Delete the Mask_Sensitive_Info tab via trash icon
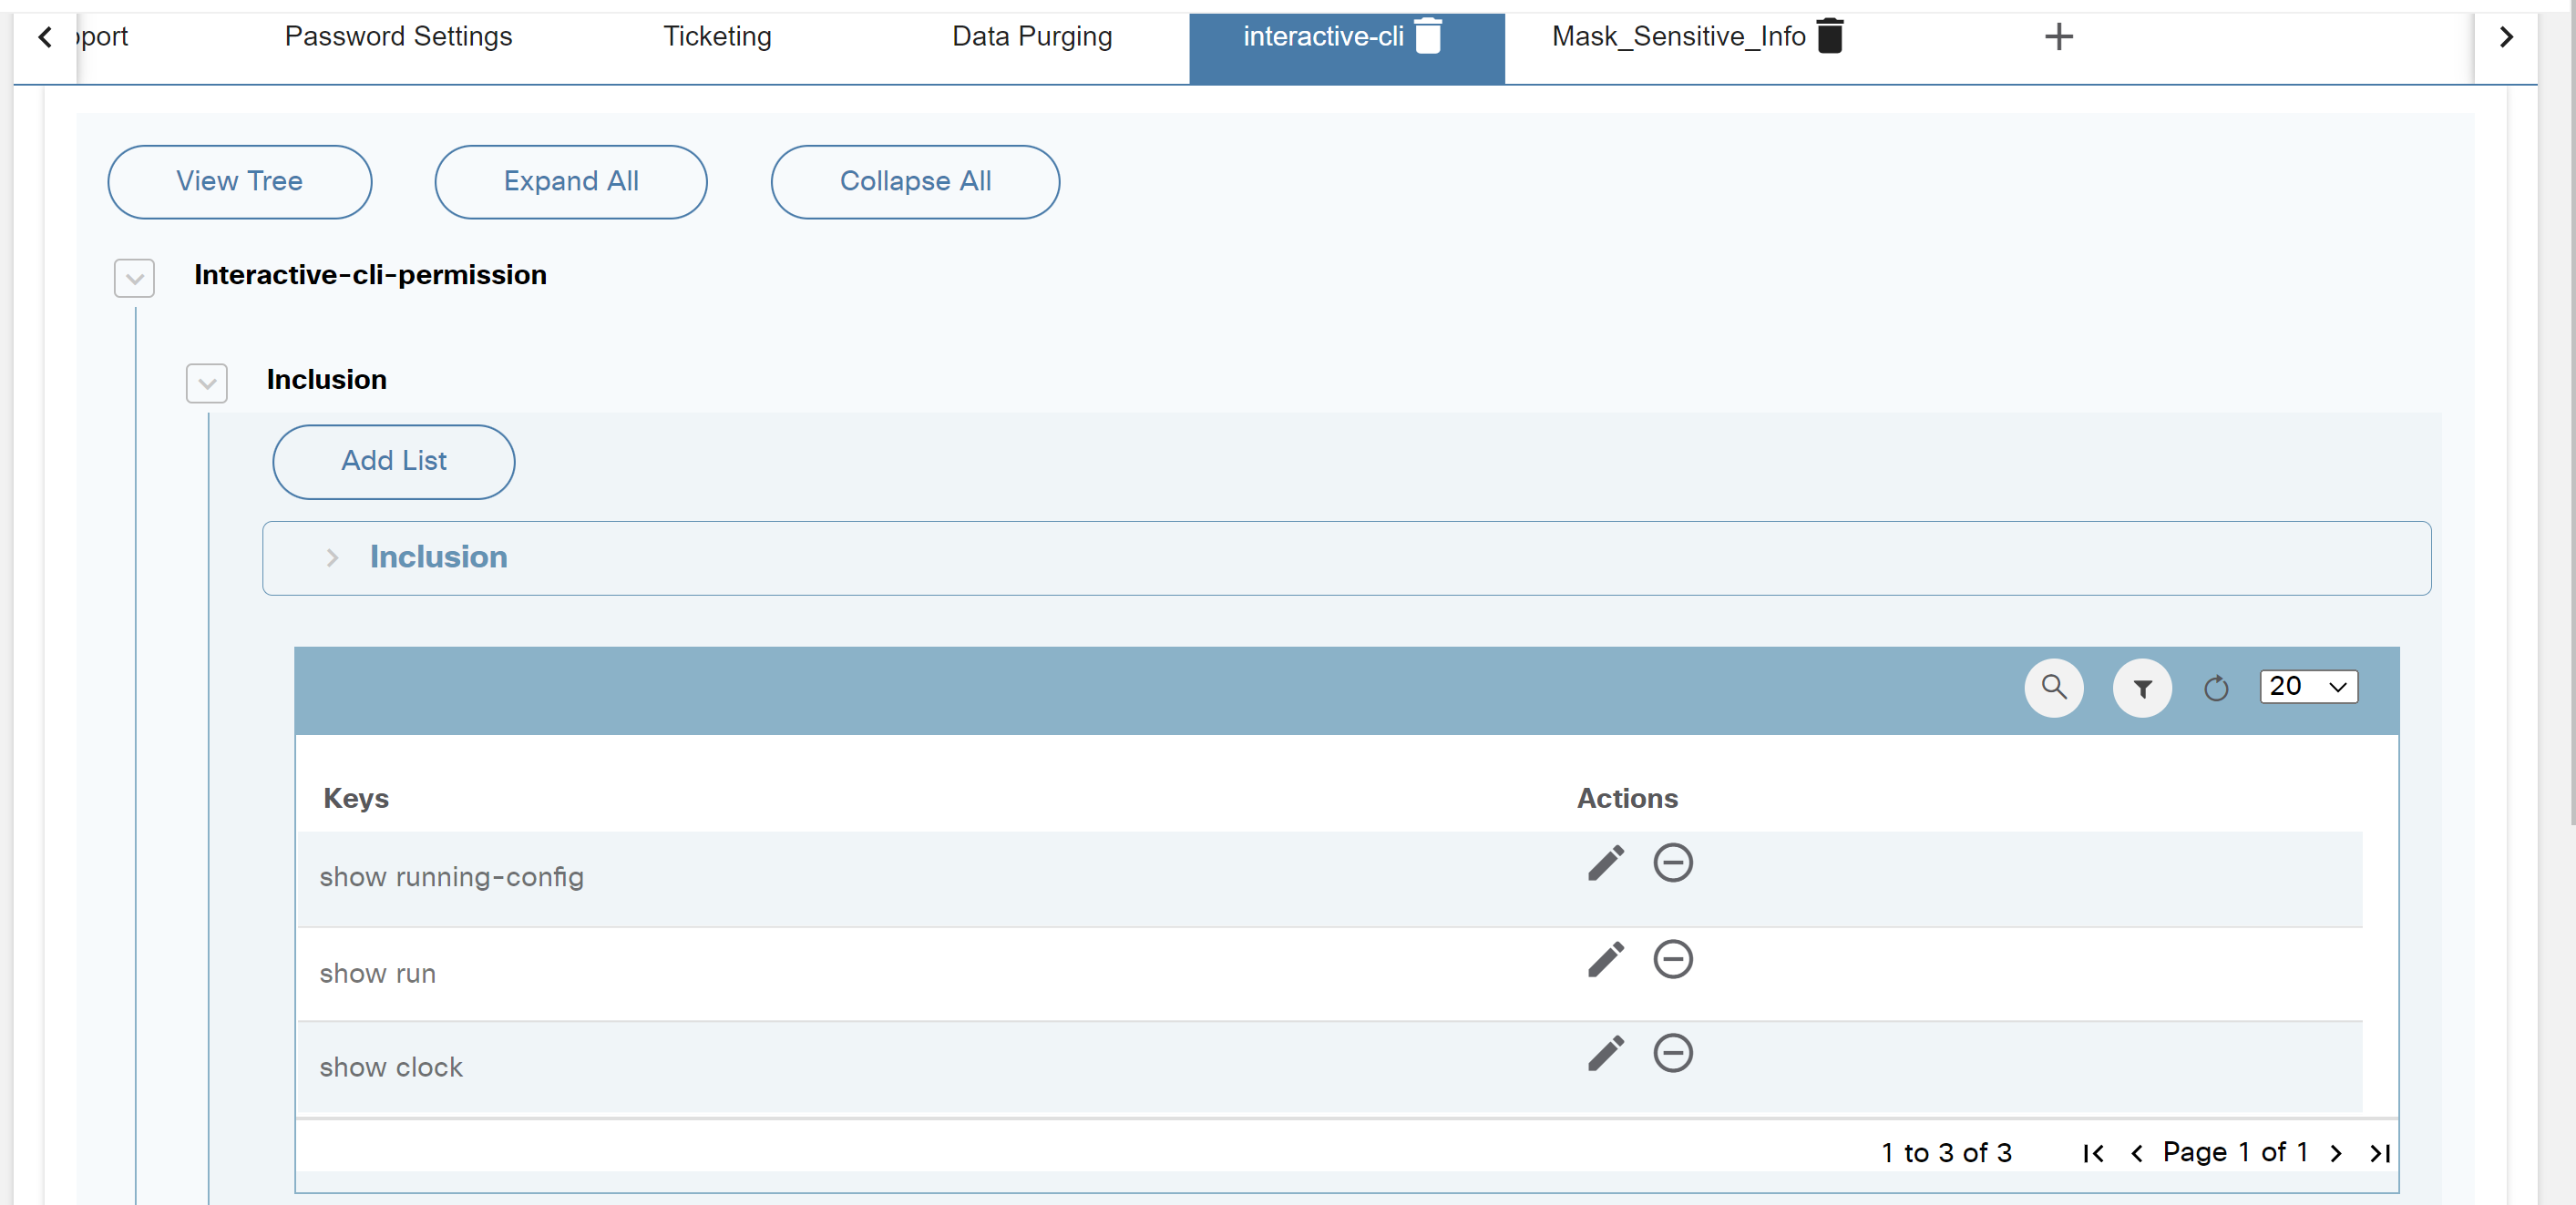The height and width of the screenshot is (1205, 2576). [x=1829, y=37]
